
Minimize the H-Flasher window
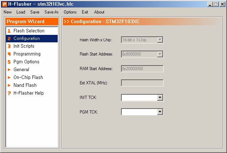pos(210,4)
